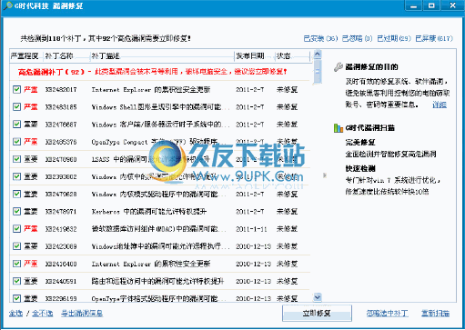Click the 立即修复 button
The width and height of the screenshot is (465, 330).
click(x=317, y=313)
